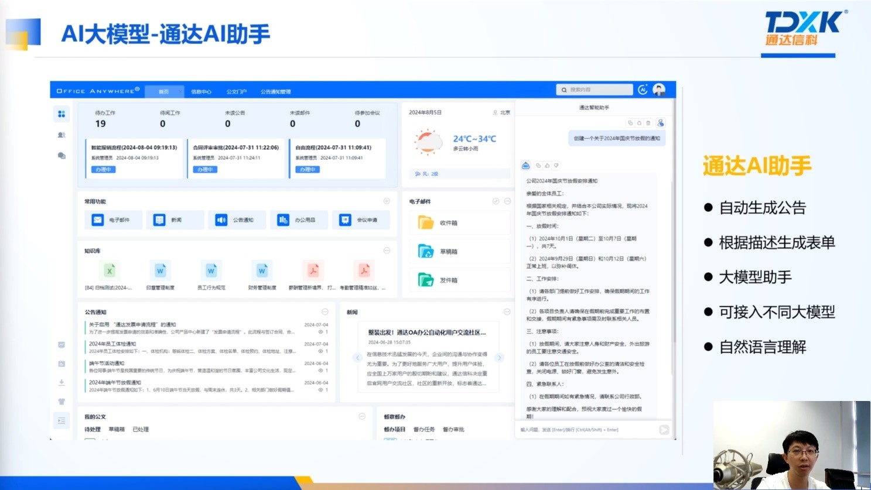Open the contacts icon in left sidebar
871x490 pixels.
(x=62, y=135)
